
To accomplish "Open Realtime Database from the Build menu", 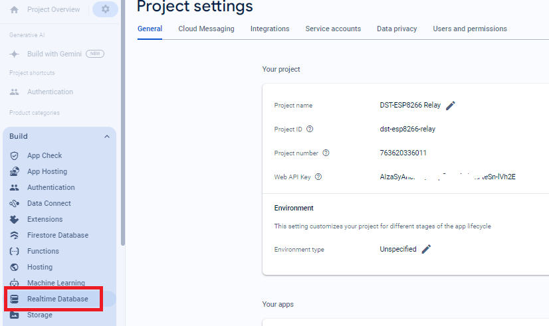I will point(57,299).
